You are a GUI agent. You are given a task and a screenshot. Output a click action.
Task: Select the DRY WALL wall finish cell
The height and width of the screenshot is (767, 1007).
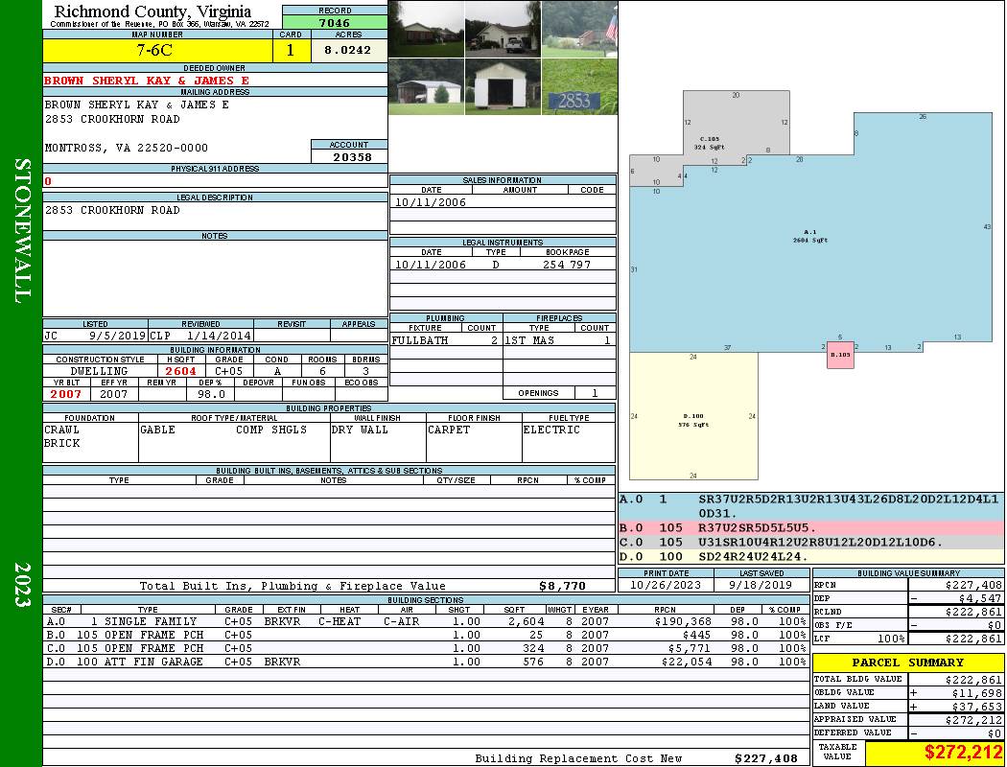tap(378, 442)
